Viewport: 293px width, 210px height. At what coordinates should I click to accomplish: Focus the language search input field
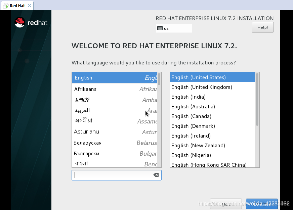click(x=116, y=175)
